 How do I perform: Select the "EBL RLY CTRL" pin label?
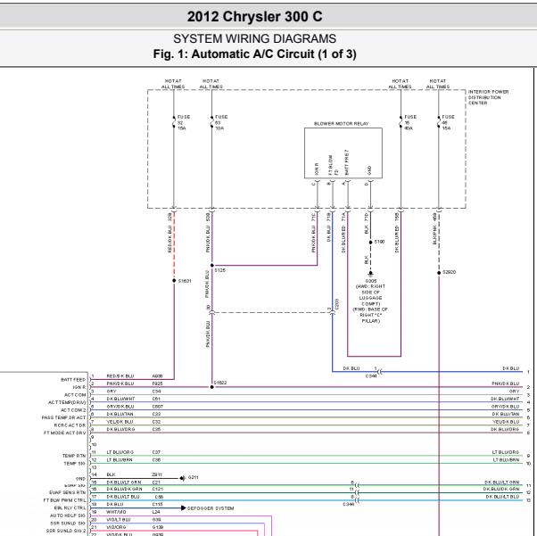click(x=70, y=508)
